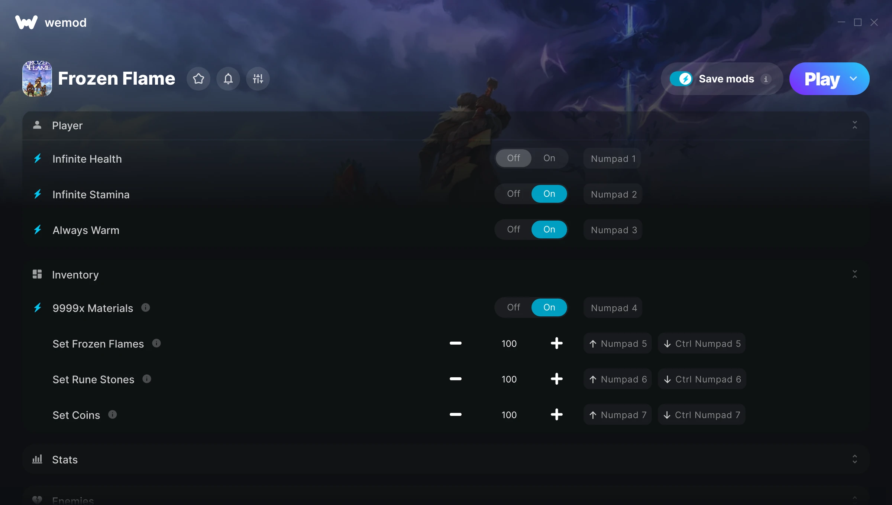Increase Set Frozen Flames with plus
The height and width of the screenshot is (505, 892).
pyautogui.click(x=557, y=343)
